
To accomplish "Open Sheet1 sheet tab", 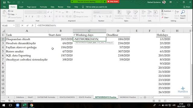I will 30,97.
